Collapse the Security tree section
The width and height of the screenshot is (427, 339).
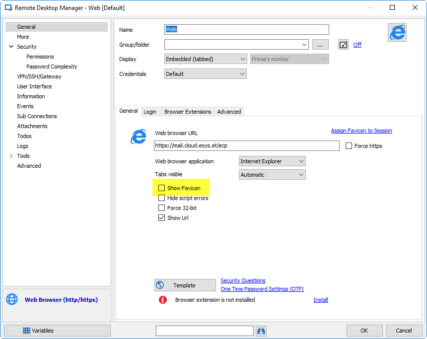(x=11, y=46)
